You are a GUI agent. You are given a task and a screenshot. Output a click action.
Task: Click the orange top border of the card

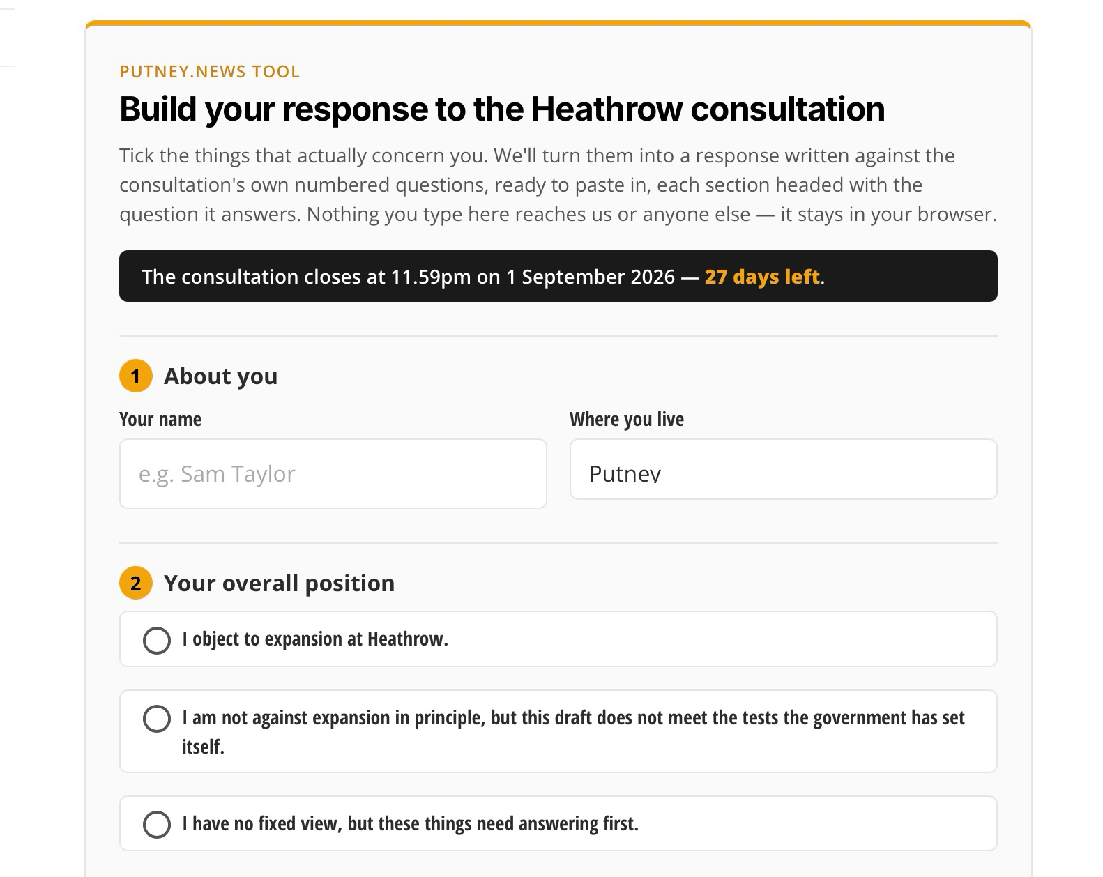[x=558, y=23]
